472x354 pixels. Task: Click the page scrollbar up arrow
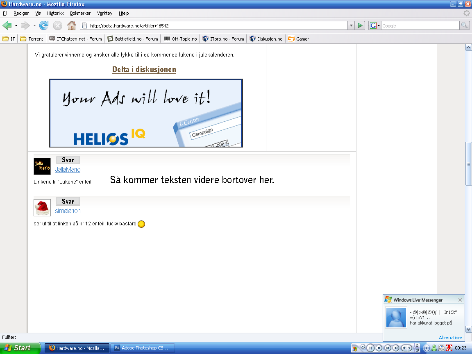point(468,47)
